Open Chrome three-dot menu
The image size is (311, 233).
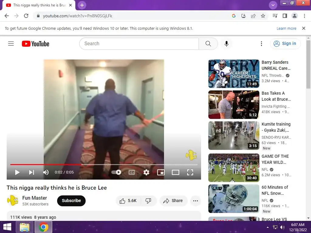pos(304,16)
